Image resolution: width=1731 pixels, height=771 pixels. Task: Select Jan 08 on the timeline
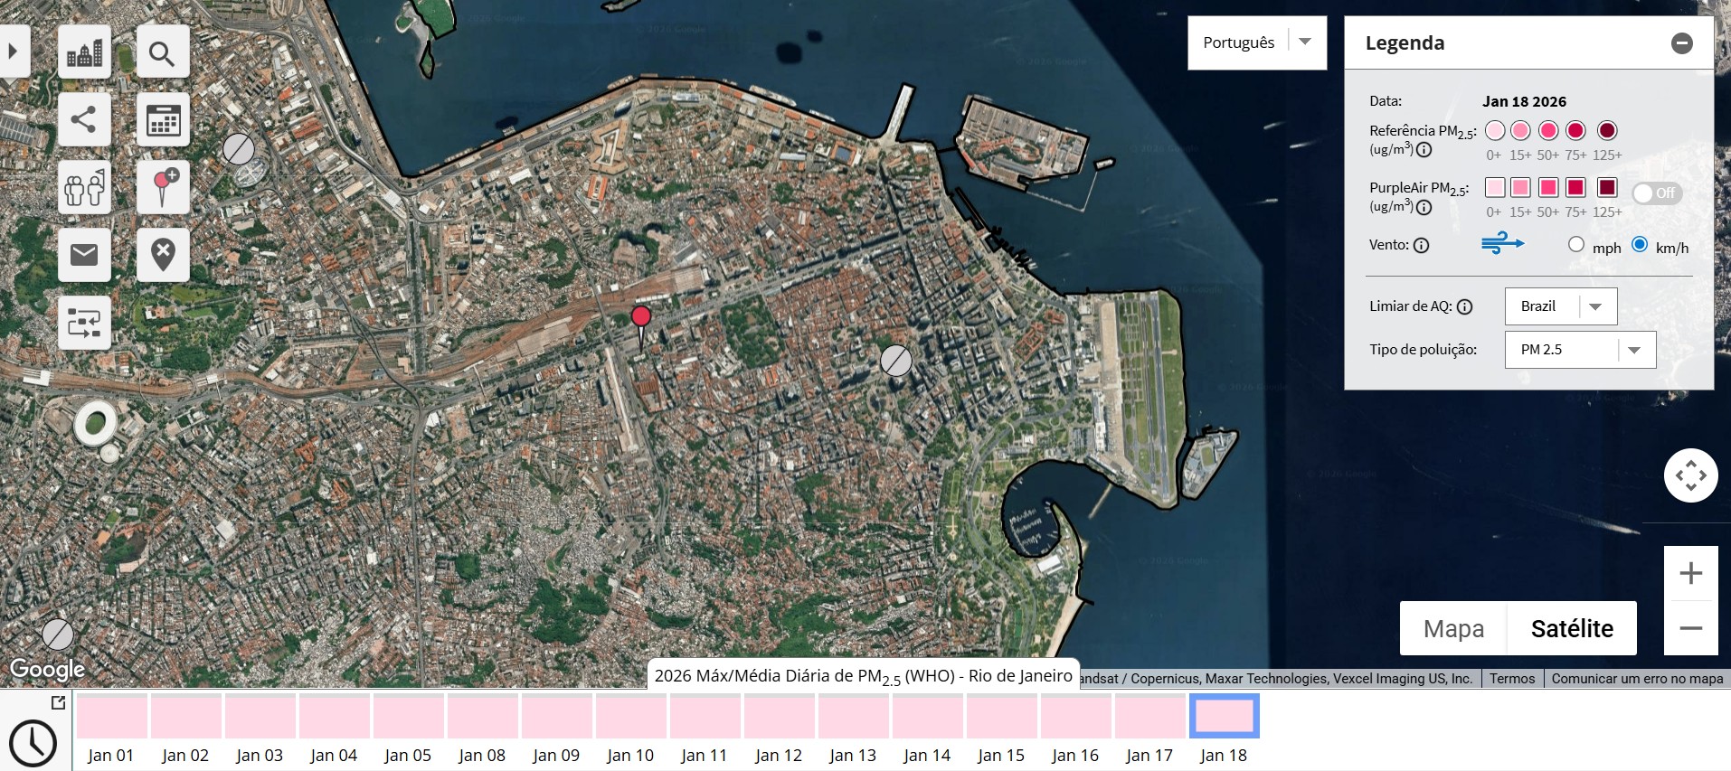[482, 717]
